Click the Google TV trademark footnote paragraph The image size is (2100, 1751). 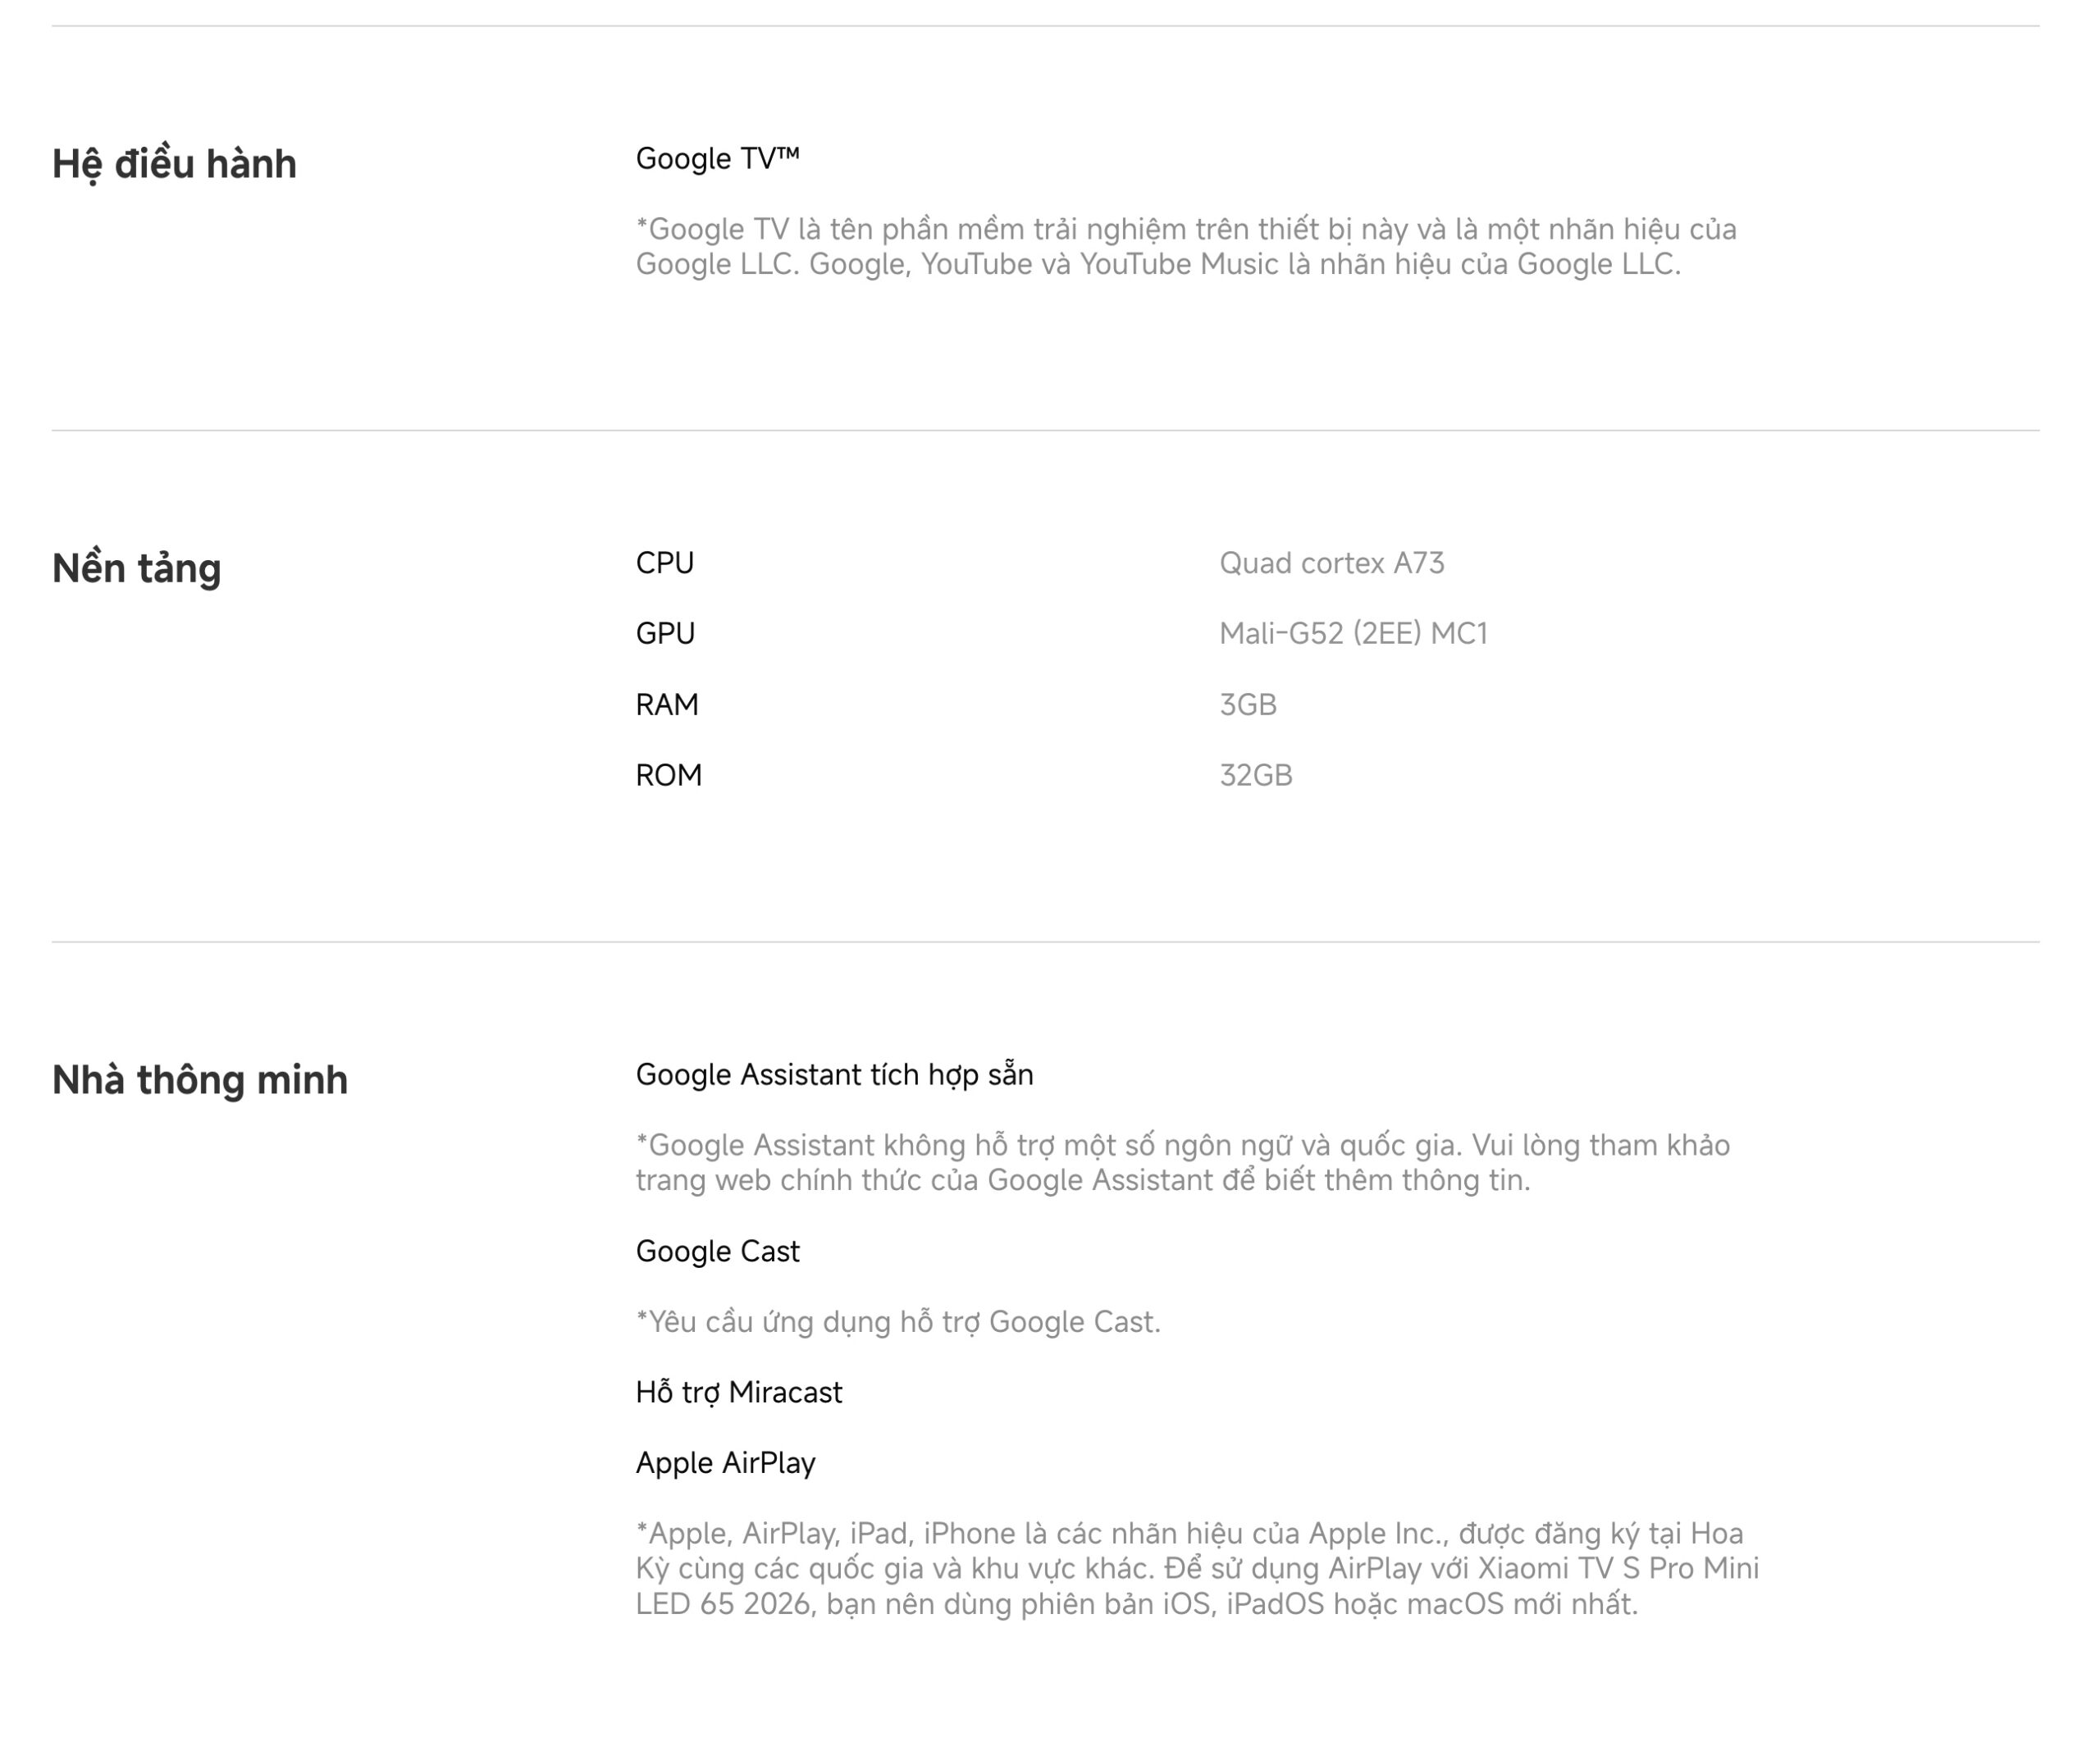(x=1186, y=246)
